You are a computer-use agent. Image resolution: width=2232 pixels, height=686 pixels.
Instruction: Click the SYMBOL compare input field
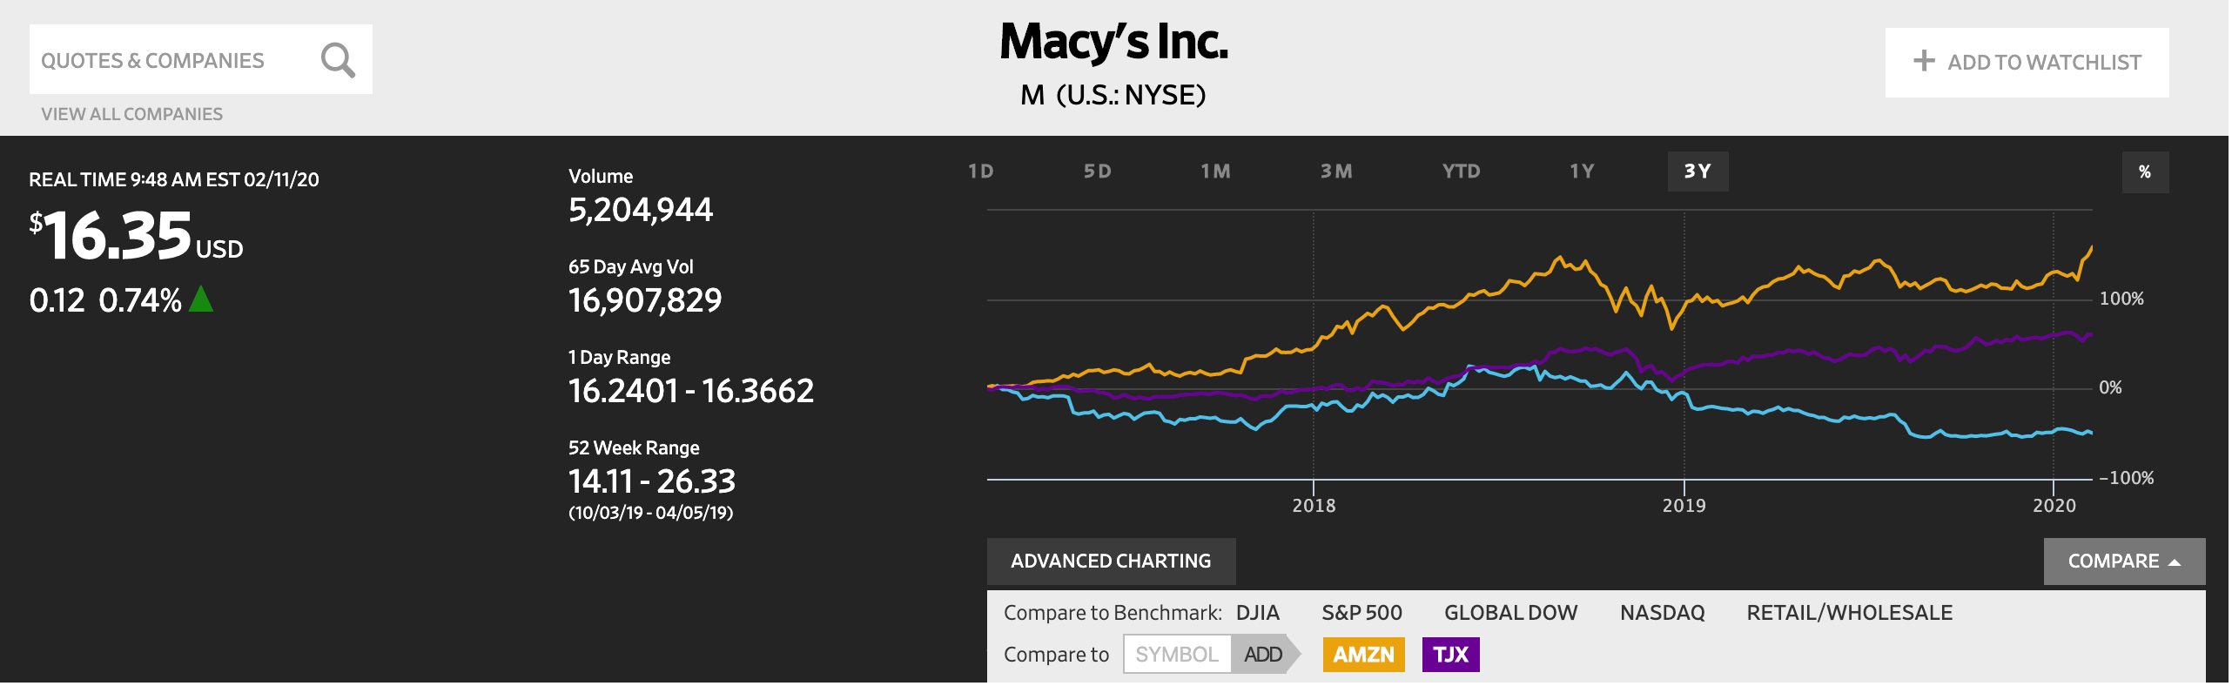[1177, 654]
